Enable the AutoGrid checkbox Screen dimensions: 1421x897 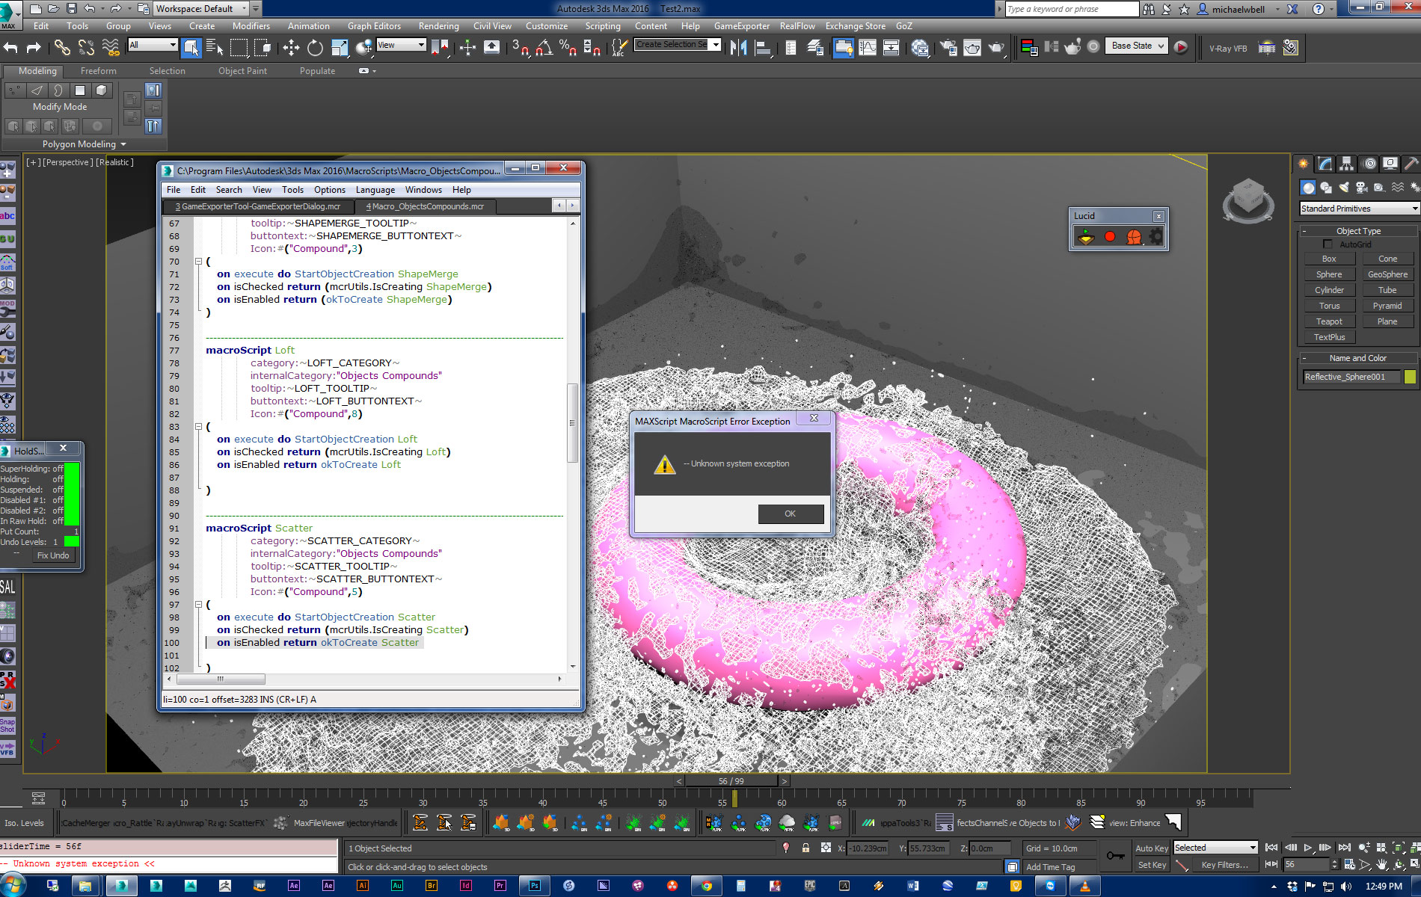point(1328,244)
